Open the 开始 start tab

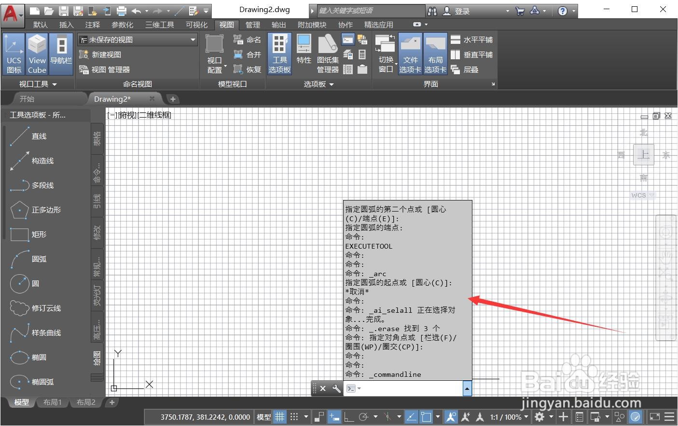point(27,99)
